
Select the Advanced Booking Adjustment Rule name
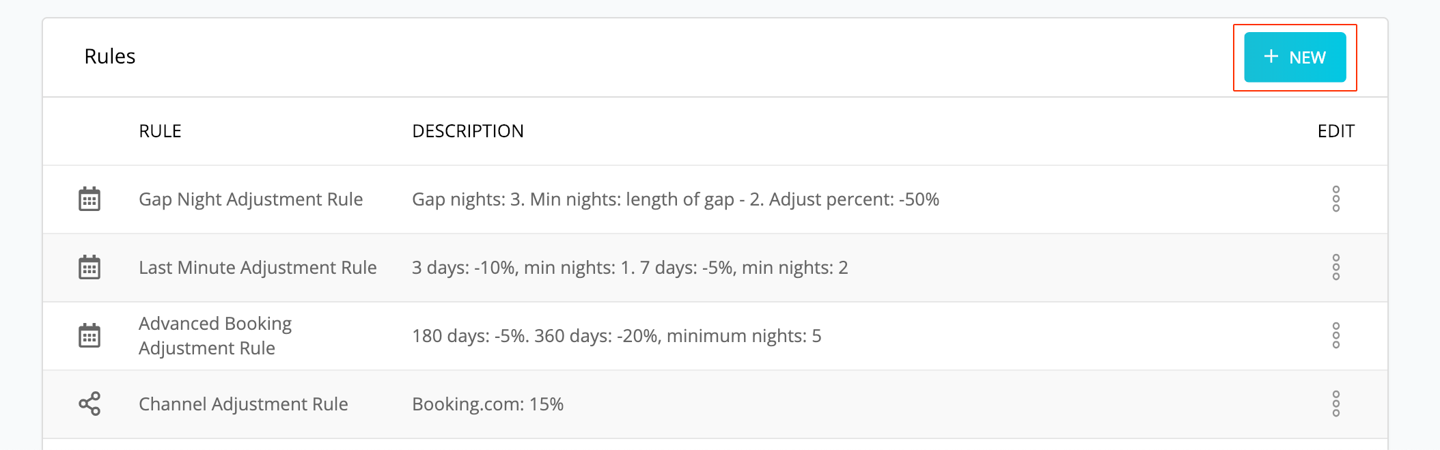pyautogui.click(x=215, y=335)
